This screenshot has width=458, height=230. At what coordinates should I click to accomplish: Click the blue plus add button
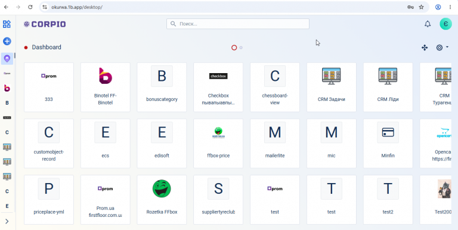[7, 42]
